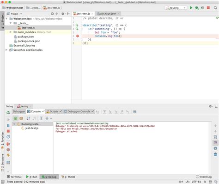219x184 pixels.
Task: Open the nodejs.org inspector docs link
Action: [94, 129]
